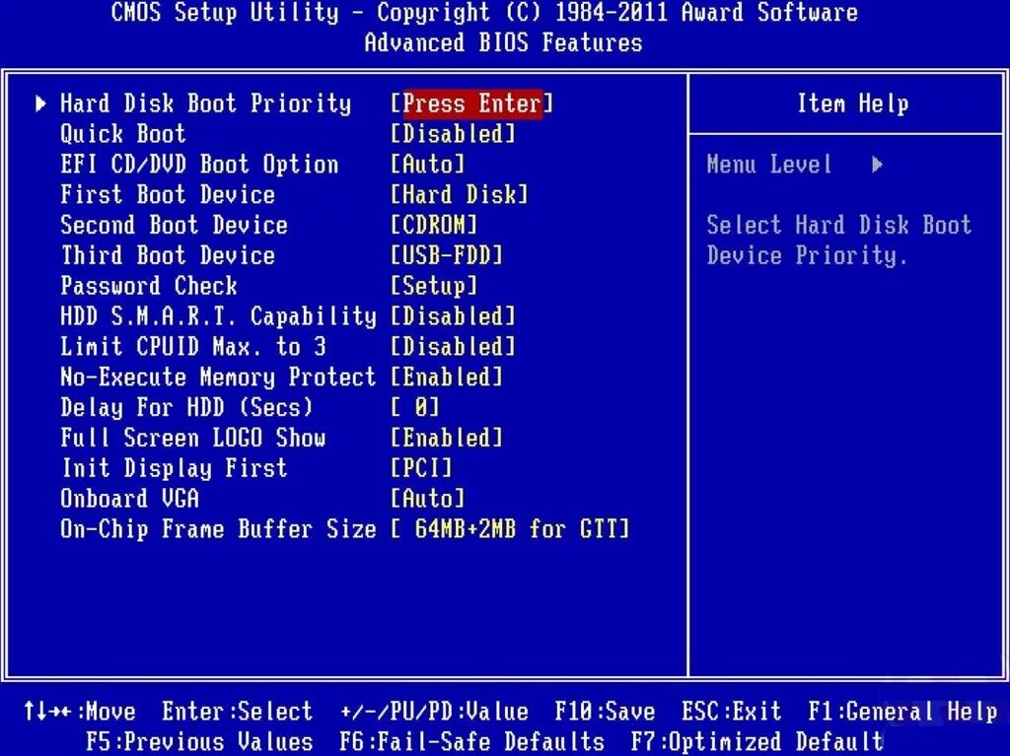Click F10:Save key hint
The width and height of the screenshot is (1010, 756).
point(605,712)
